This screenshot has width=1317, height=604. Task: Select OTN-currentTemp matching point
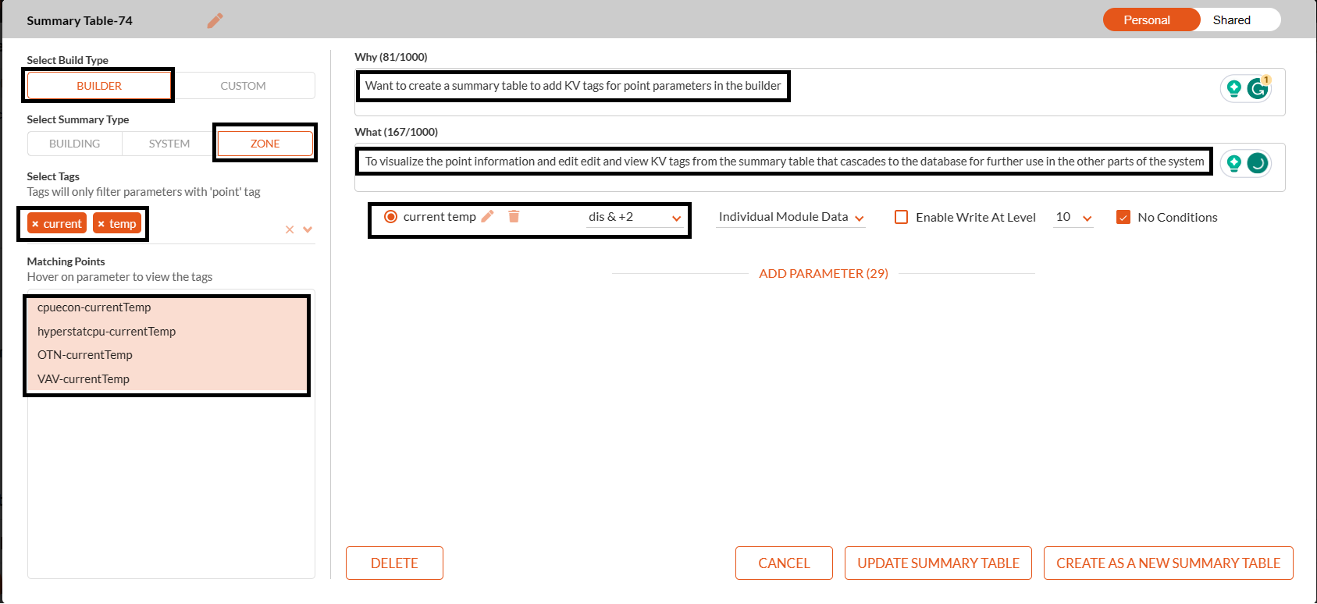(167, 355)
